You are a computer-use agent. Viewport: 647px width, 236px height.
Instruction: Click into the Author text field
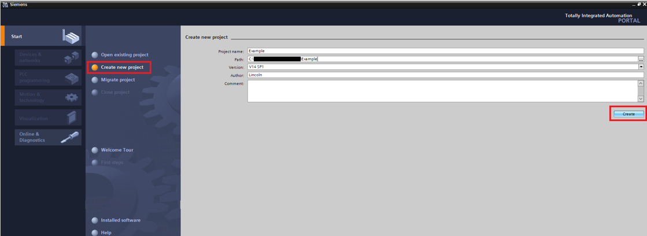pyautogui.click(x=445, y=75)
